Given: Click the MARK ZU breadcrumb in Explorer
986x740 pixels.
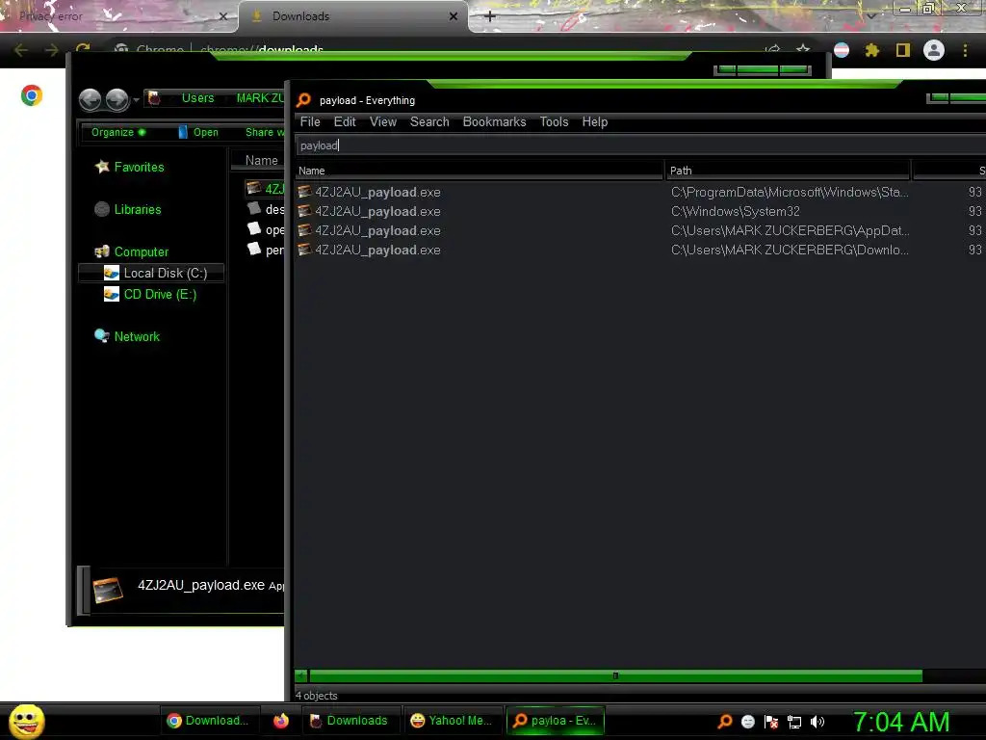Looking at the screenshot, I should pyautogui.click(x=260, y=98).
